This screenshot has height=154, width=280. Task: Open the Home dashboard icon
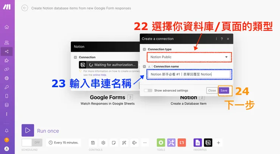tap(6, 27)
